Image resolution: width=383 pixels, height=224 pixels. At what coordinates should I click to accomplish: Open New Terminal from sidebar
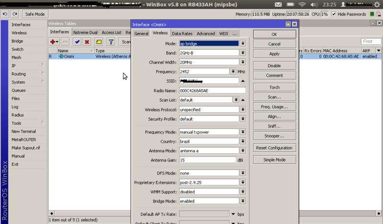click(23, 131)
